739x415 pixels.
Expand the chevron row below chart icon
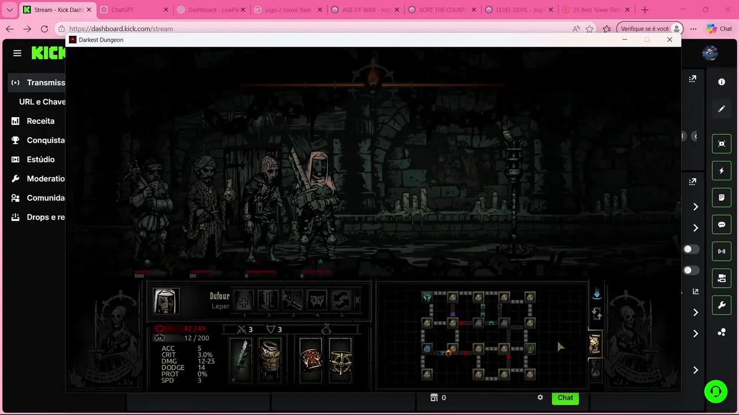(x=696, y=312)
